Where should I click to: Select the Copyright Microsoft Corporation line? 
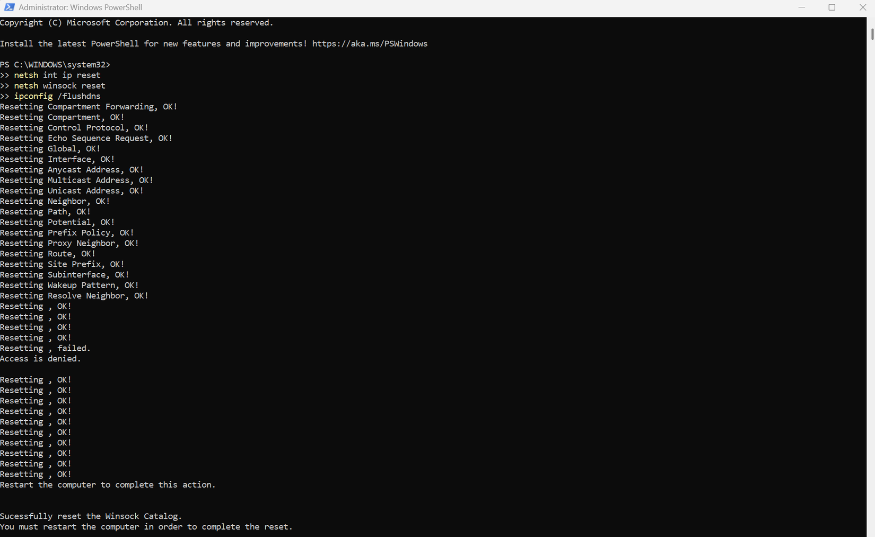(x=137, y=22)
